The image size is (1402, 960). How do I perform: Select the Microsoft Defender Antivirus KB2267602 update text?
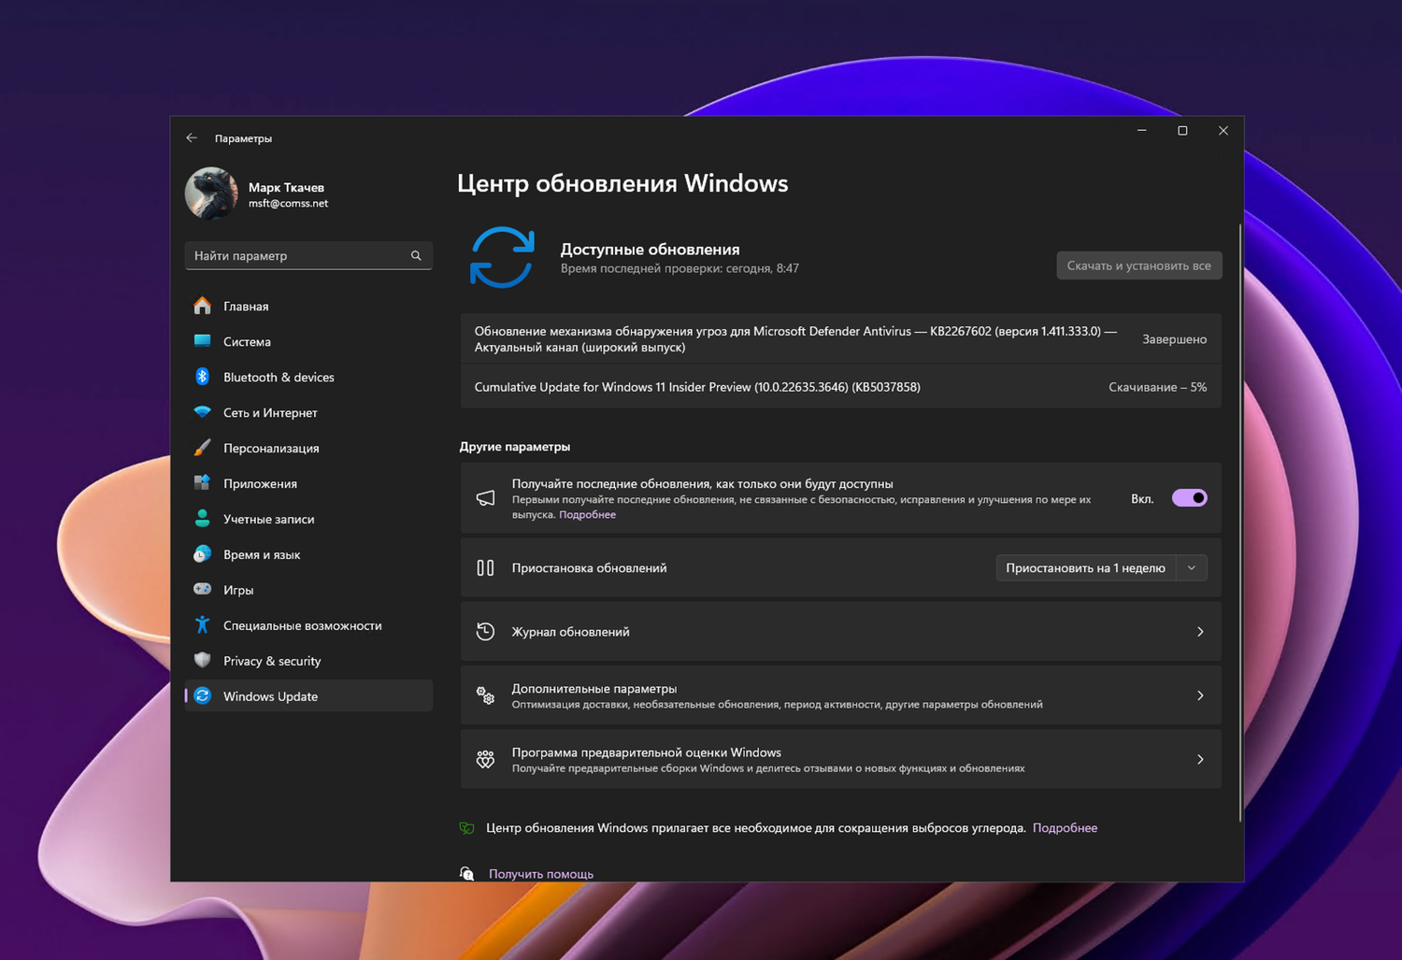(x=795, y=339)
